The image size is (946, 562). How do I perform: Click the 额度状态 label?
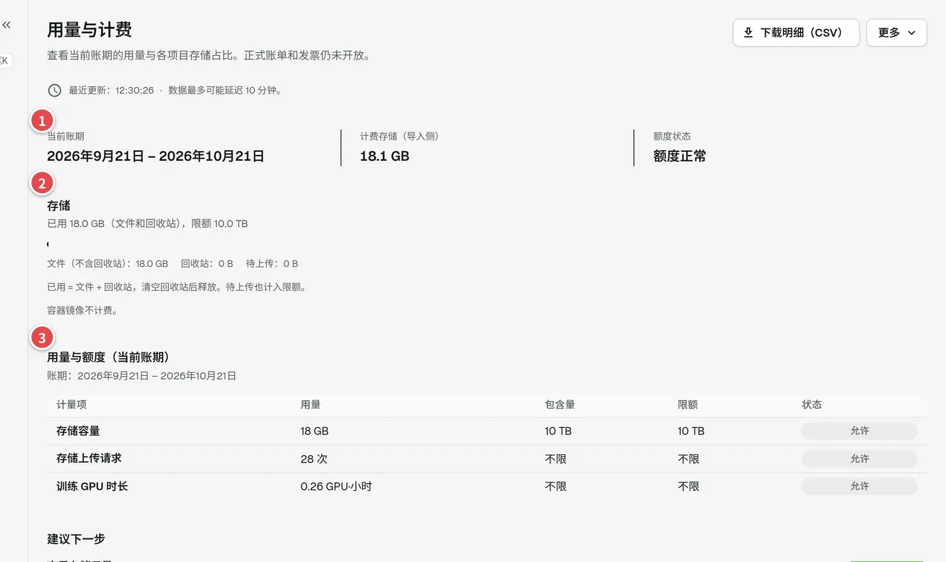(672, 137)
